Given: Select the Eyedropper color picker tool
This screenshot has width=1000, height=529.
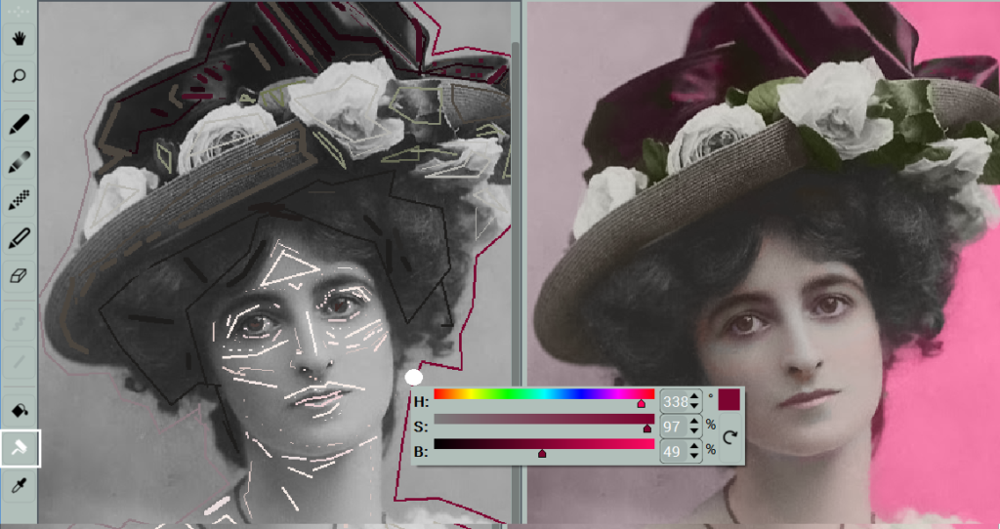Looking at the screenshot, I should (20, 488).
